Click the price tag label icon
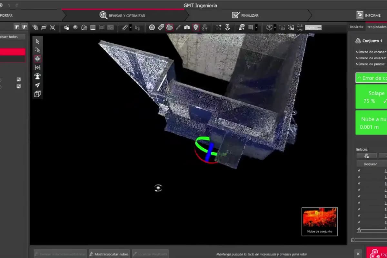387x258 pixels. pyautogui.click(x=161, y=27)
